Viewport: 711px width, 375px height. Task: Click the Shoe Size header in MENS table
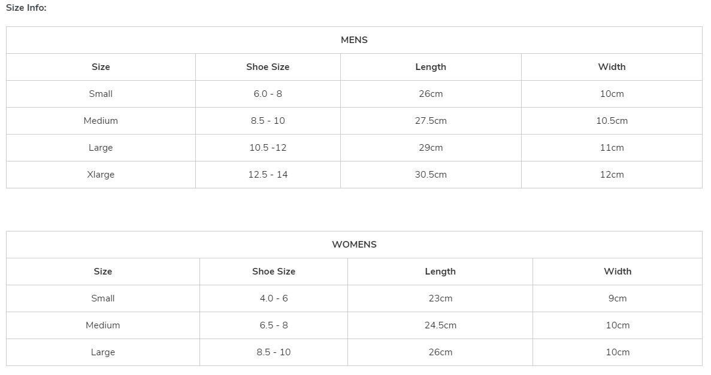tap(268, 67)
